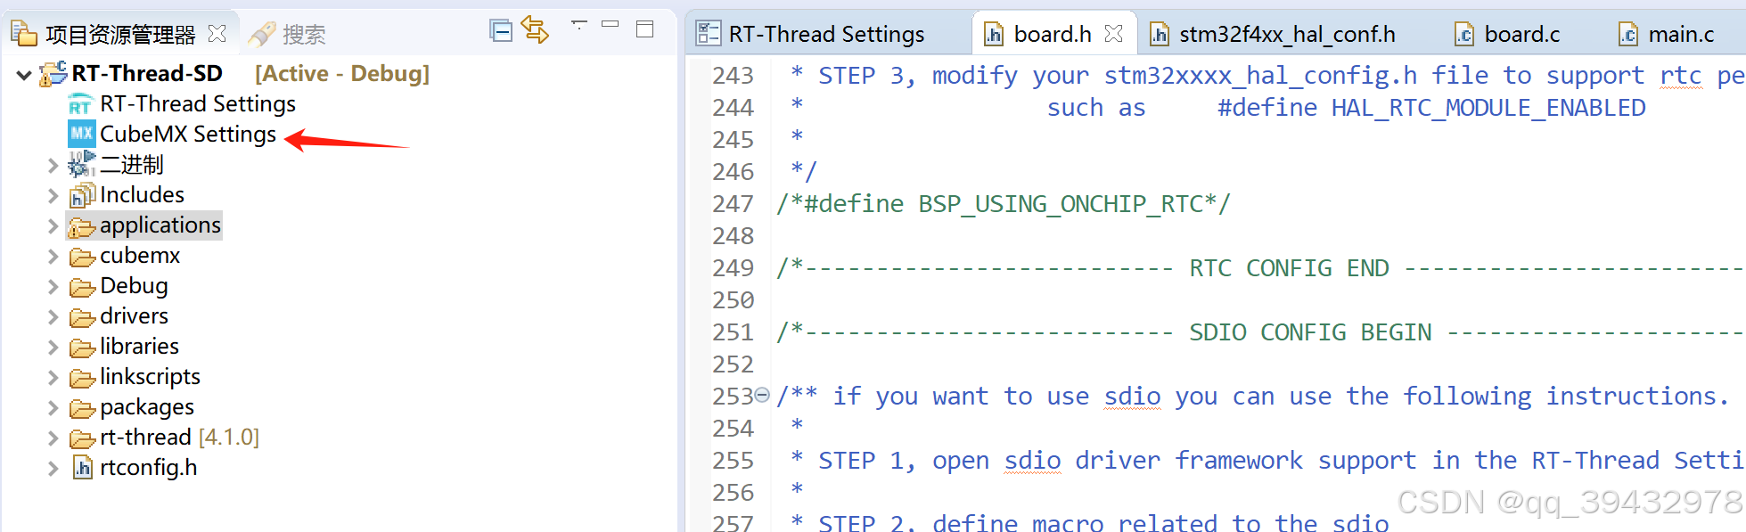Viewport: 1746px width, 532px height.
Task: Select the packages folder label
Action: pos(147,407)
